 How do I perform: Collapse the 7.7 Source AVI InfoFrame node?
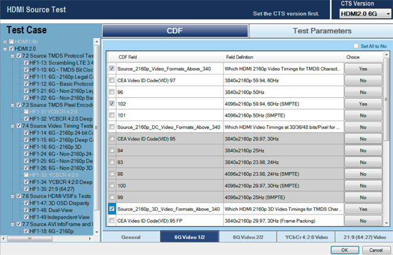[x=13, y=225]
